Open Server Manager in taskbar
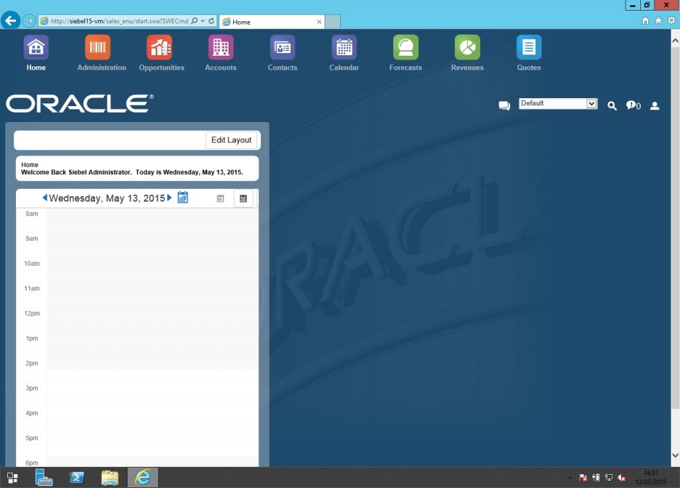The width and height of the screenshot is (680, 488). 43,477
